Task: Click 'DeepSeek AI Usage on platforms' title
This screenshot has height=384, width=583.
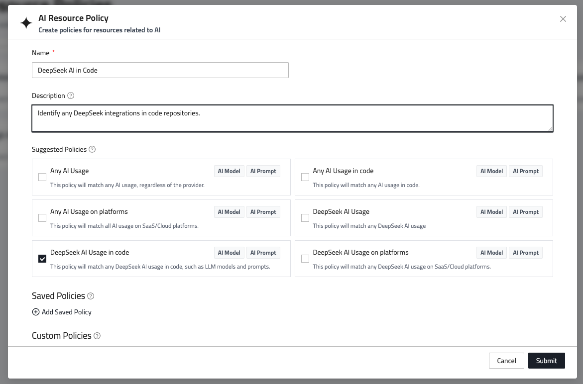Action: pos(360,253)
